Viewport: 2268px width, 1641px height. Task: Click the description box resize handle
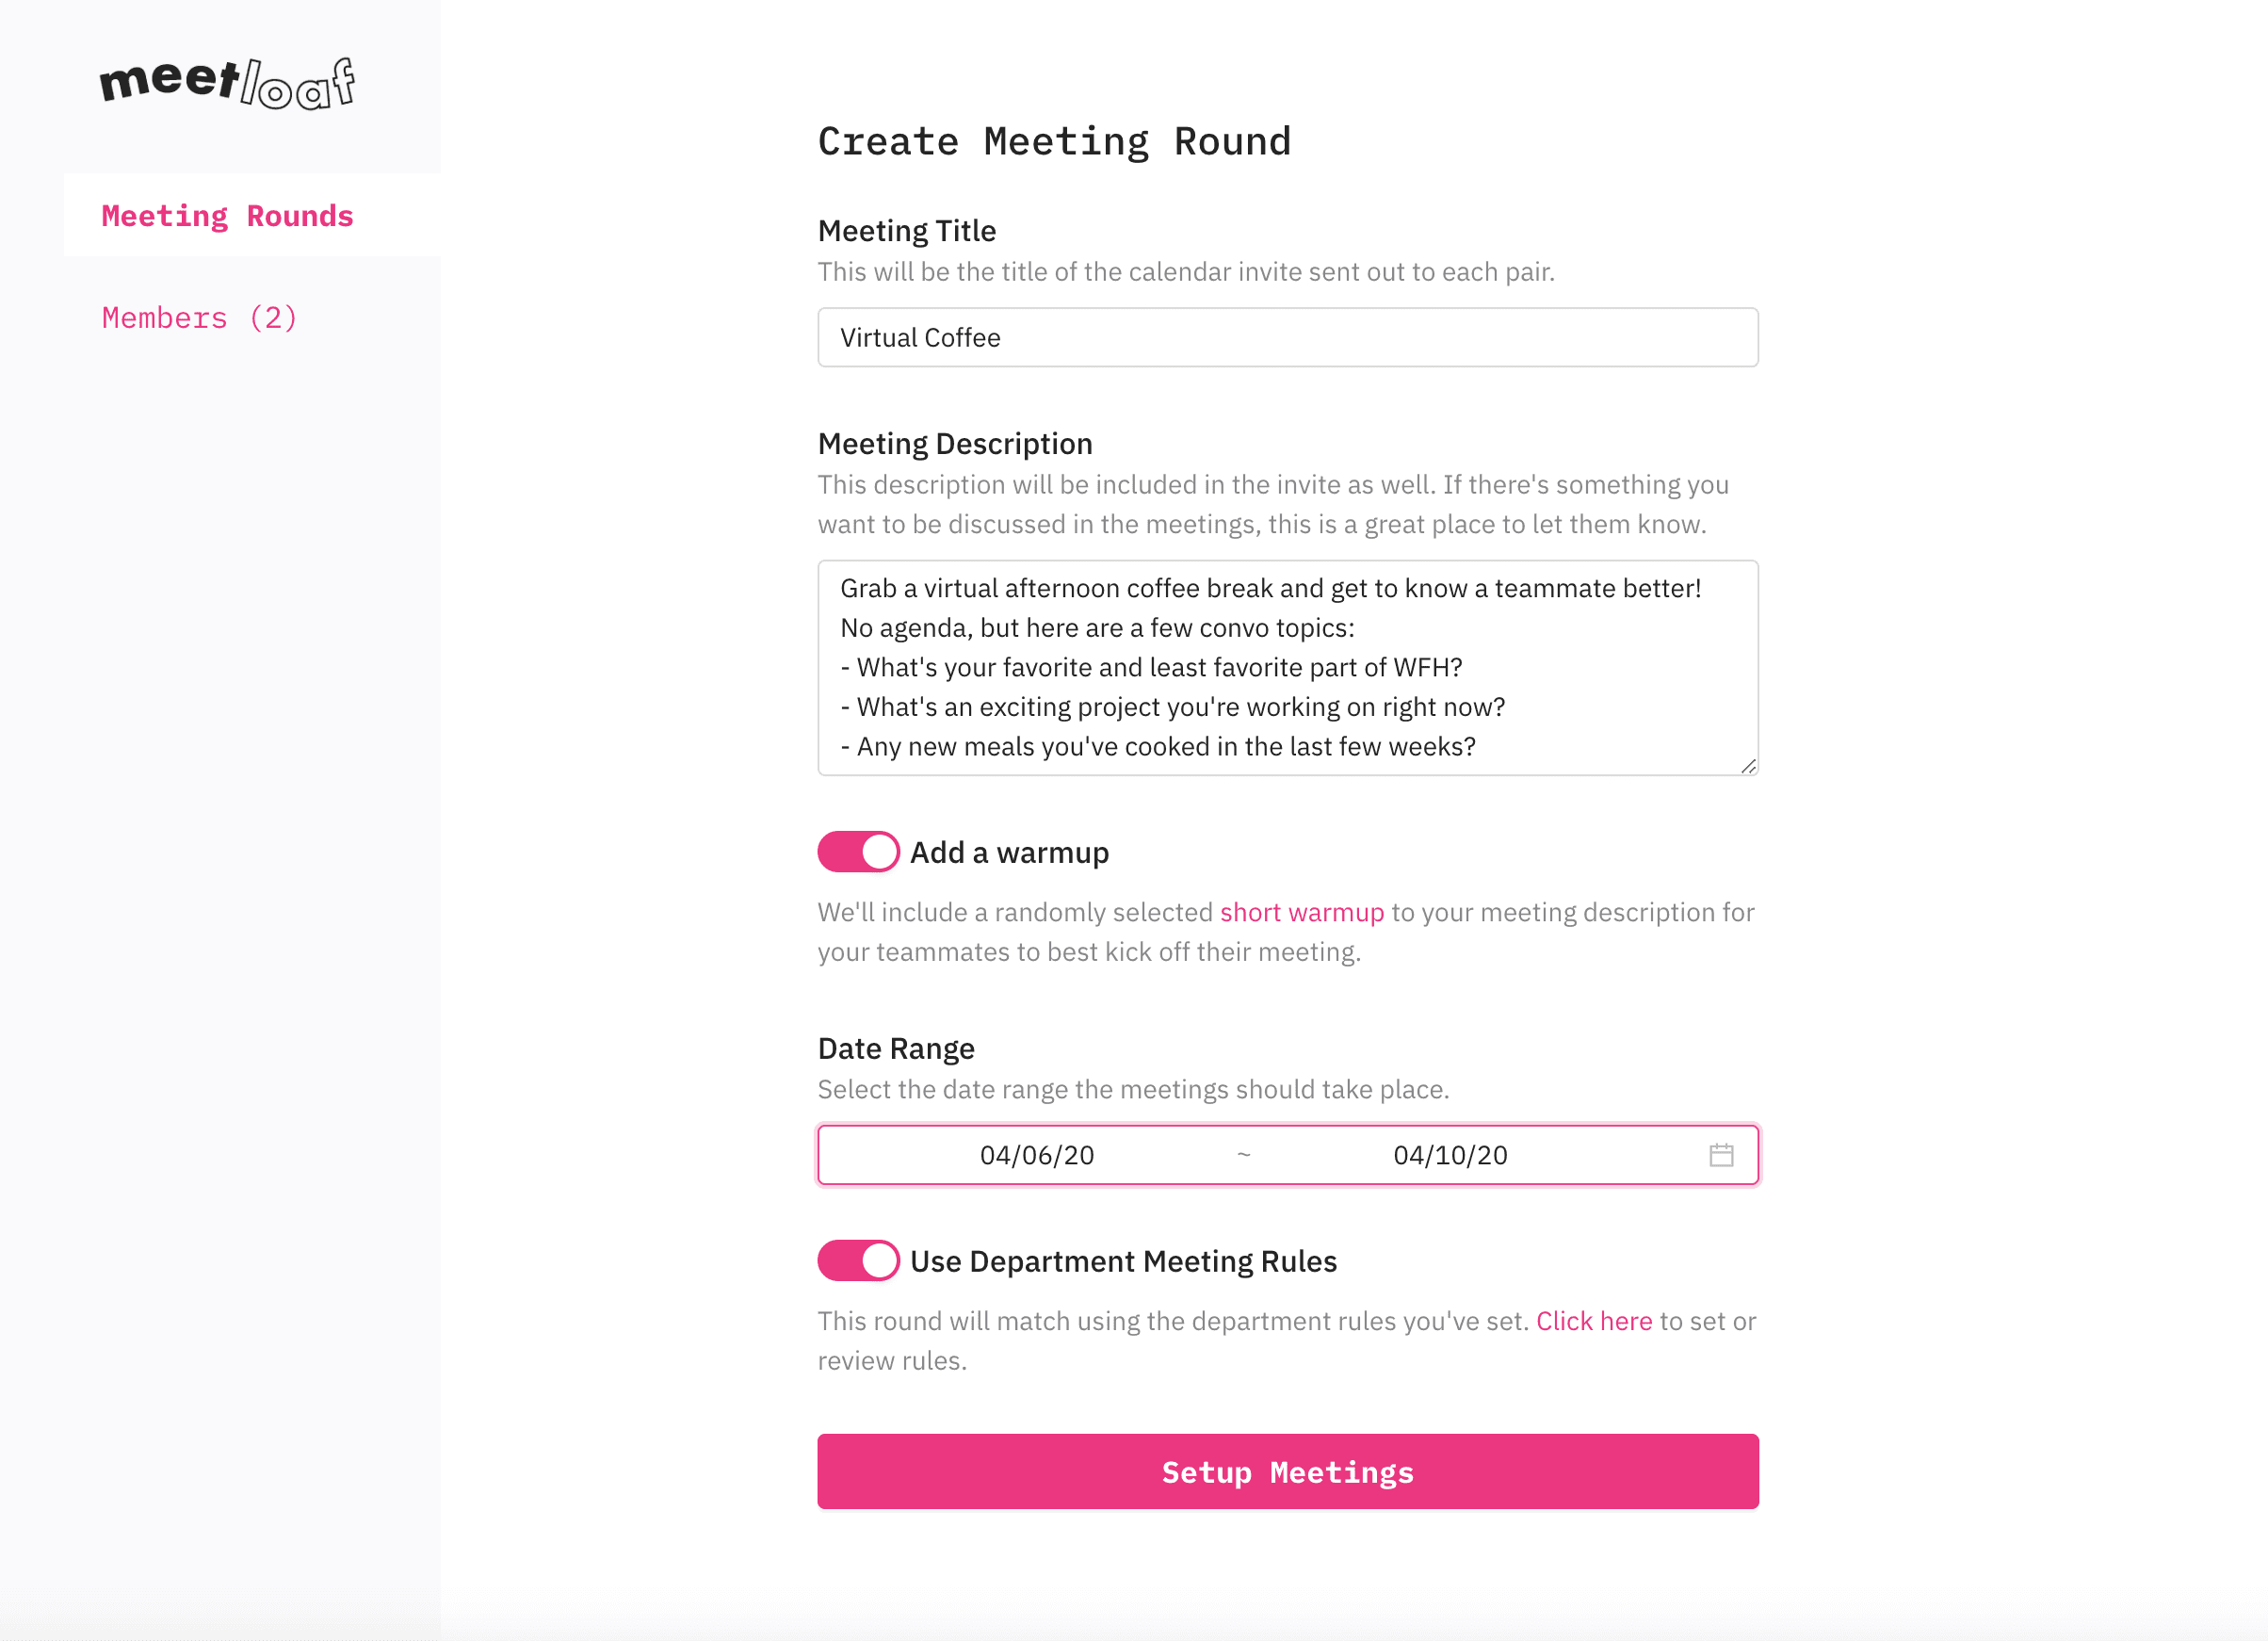coord(1747,766)
